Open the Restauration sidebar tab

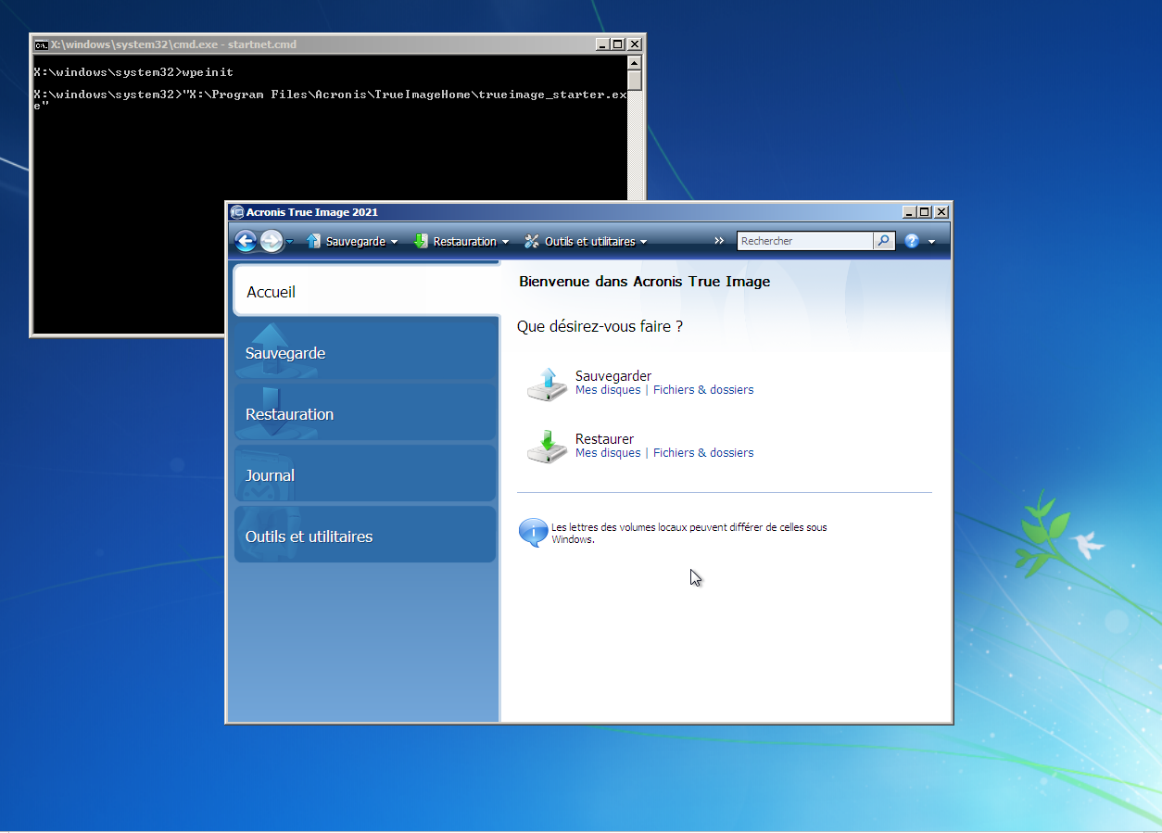pyautogui.click(x=365, y=414)
